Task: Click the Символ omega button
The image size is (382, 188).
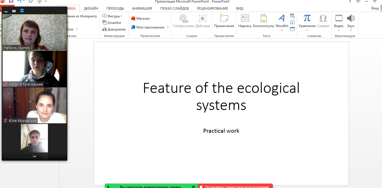Action: click(323, 21)
